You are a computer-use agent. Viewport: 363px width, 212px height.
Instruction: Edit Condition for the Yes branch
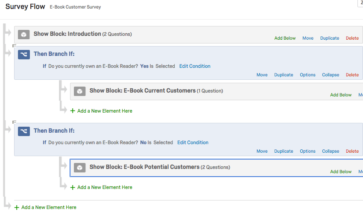tap(195, 67)
